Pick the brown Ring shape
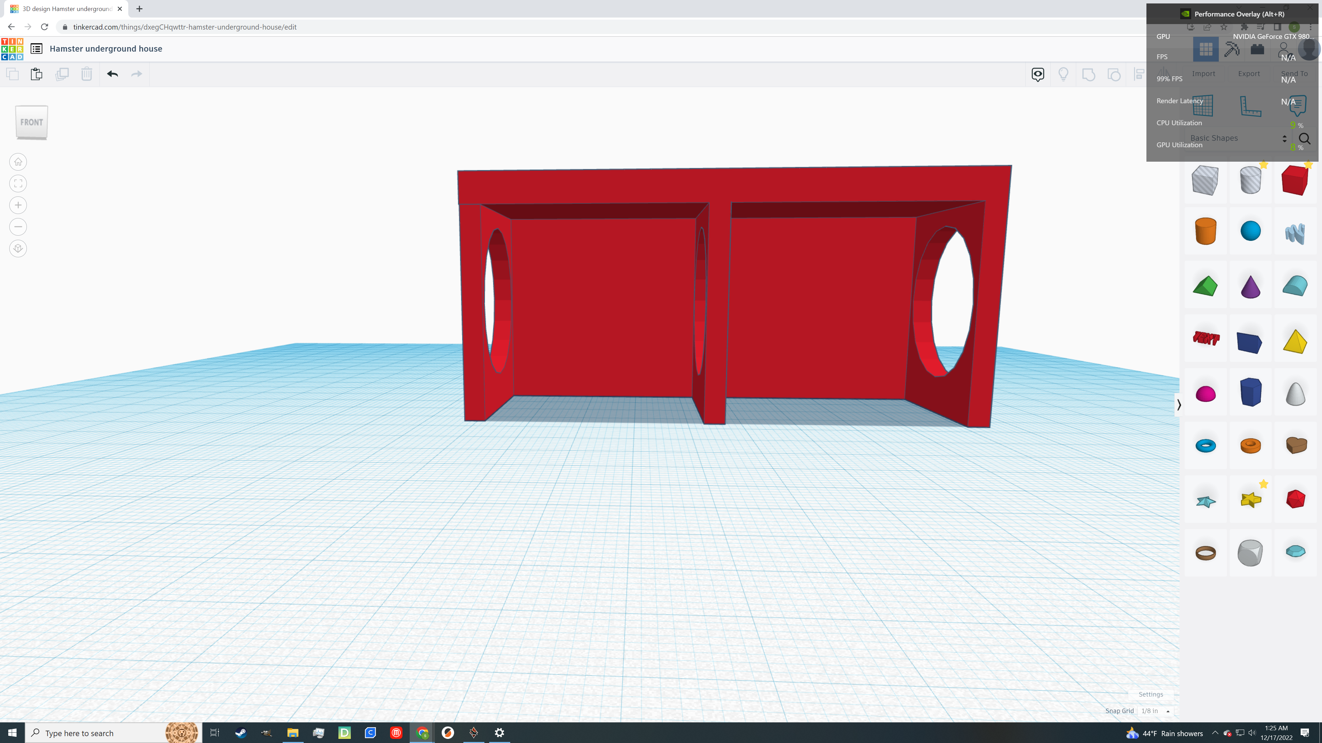Image resolution: width=1322 pixels, height=743 pixels. click(x=1206, y=553)
